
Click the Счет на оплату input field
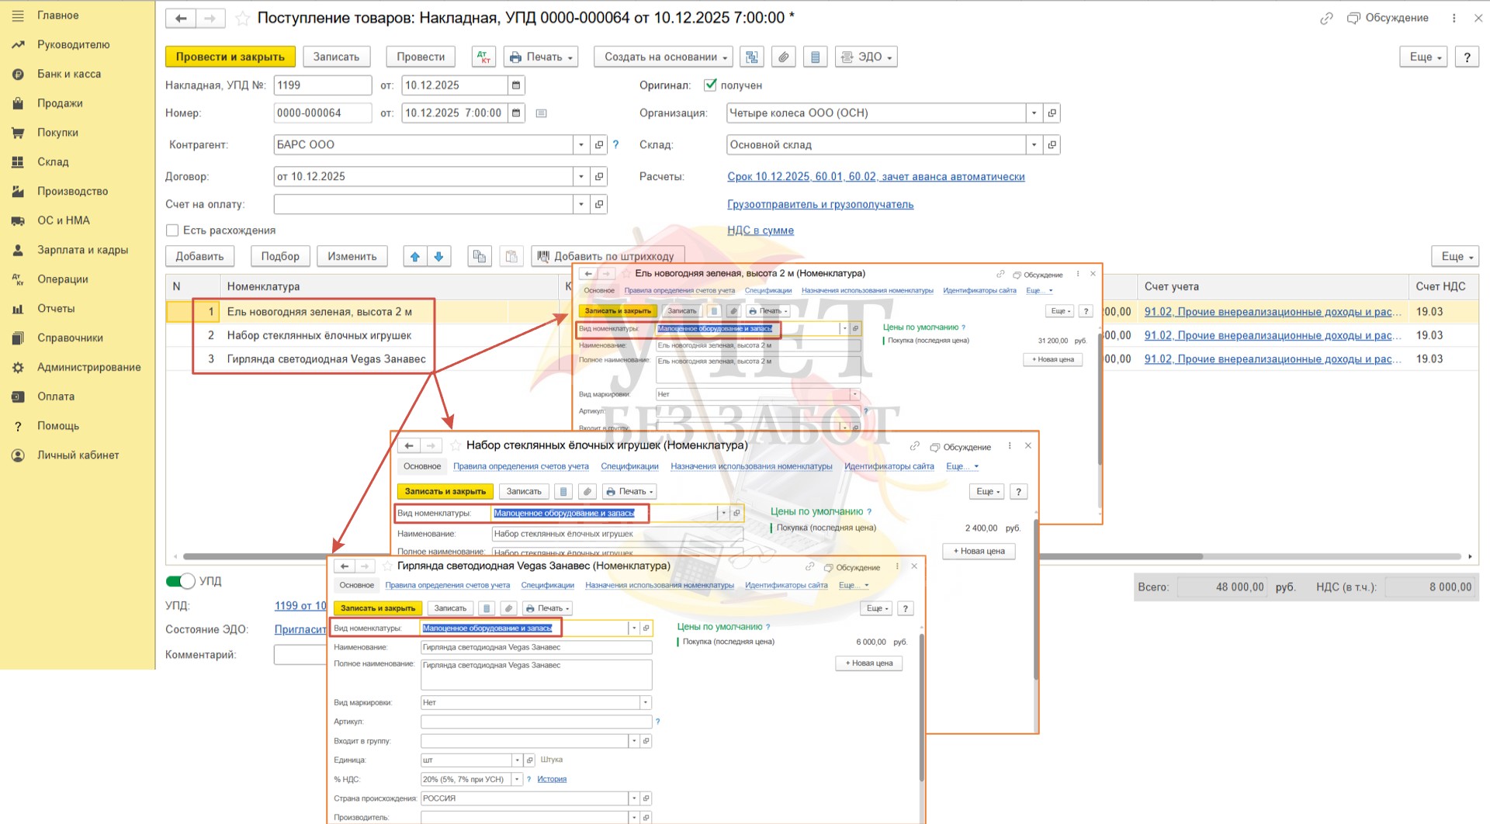click(x=423, y=204)
